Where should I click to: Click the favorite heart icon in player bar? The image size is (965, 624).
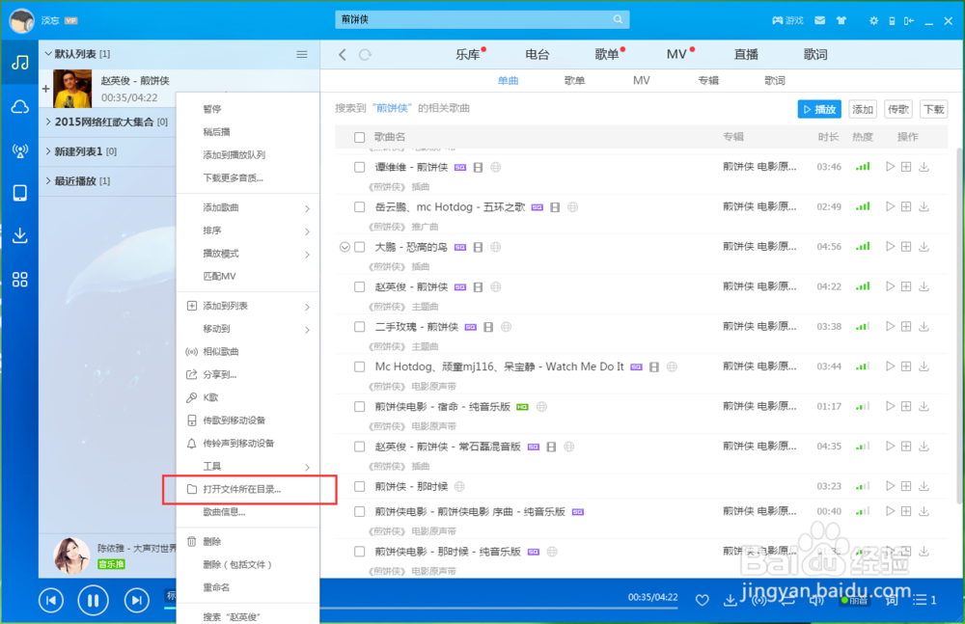[703, 599]
